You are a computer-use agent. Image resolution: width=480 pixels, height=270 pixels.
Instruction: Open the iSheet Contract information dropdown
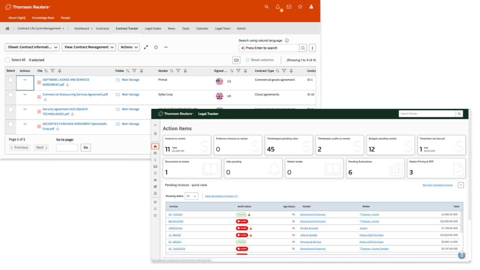click(x=32, y=47)
